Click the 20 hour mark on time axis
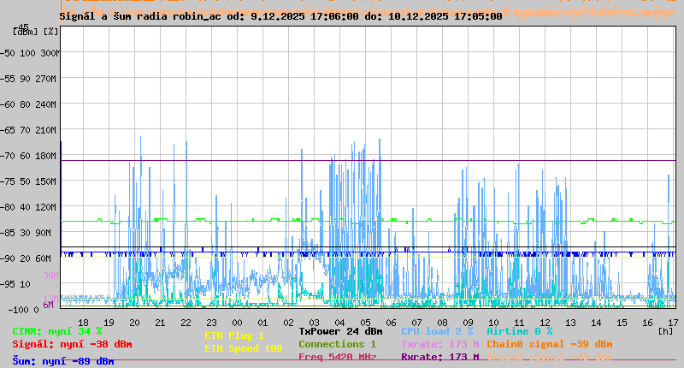The height and width of the screenshot is (368, 684). pos(134,323)
